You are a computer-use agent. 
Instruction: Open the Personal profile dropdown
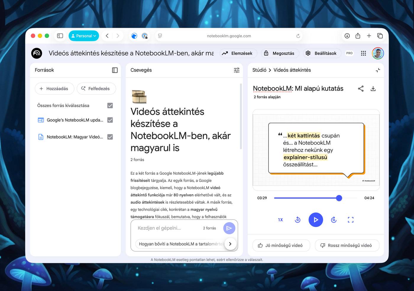pos(84,36)
